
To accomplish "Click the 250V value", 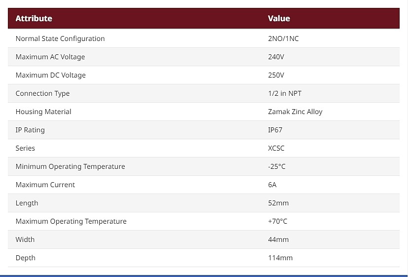I will (x=276, y=75).
